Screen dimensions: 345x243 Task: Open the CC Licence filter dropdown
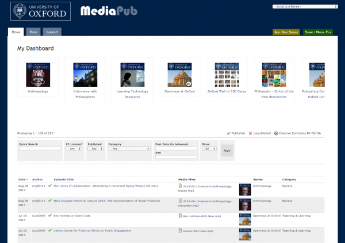74,149
